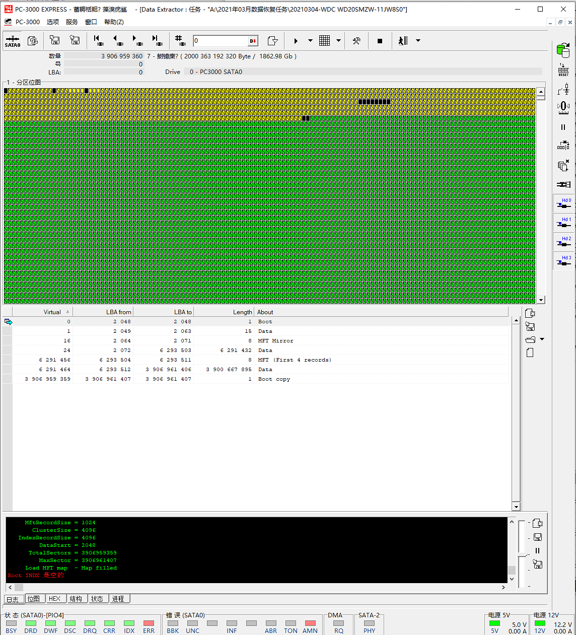Open the 帮助(Z) menu
The image size is (576, 635).
click(x=114, y=22)
